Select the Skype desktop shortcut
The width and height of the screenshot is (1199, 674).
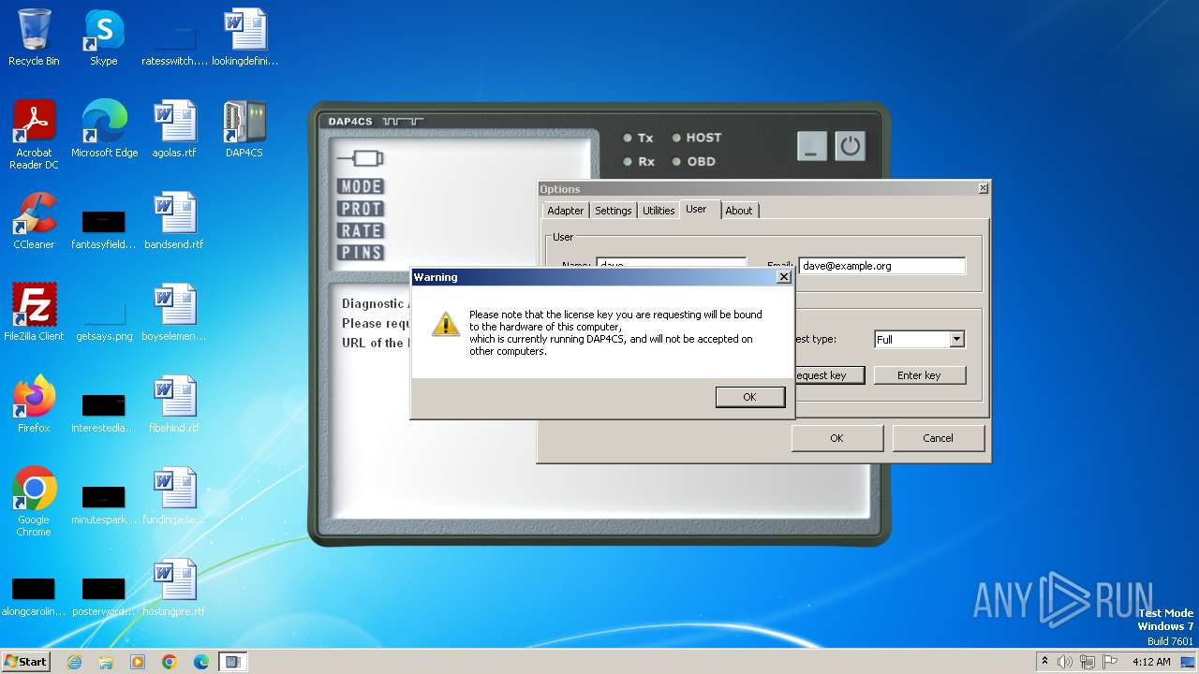(103, 37)
